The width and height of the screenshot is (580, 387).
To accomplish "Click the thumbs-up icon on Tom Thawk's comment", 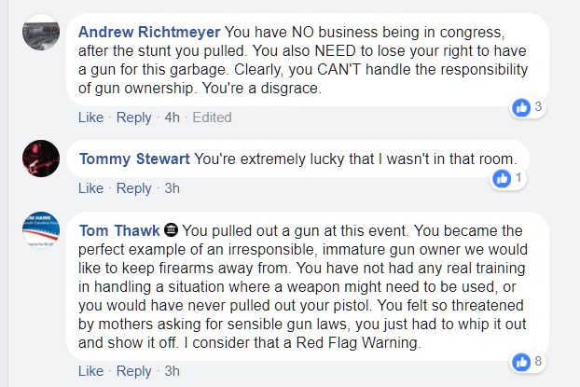I will point(521,362).
